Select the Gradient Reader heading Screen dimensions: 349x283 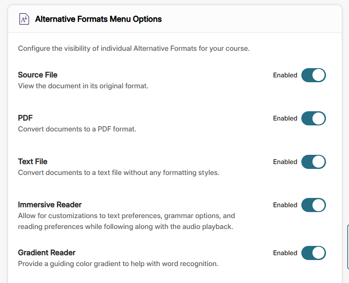46,252
